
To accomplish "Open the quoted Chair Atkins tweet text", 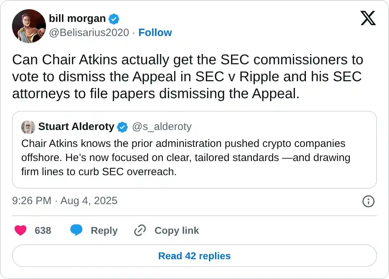I will 186,158.
